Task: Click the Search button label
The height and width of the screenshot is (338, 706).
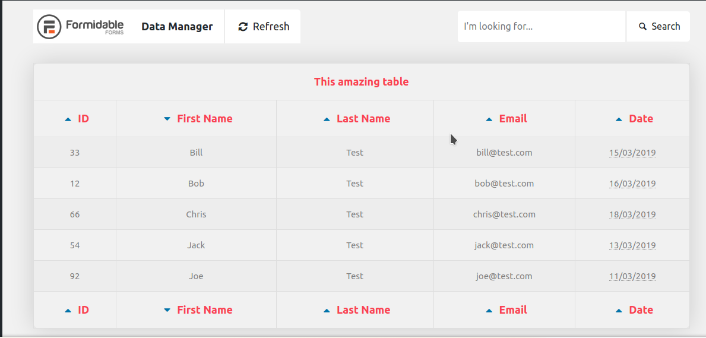Action: 666,27
